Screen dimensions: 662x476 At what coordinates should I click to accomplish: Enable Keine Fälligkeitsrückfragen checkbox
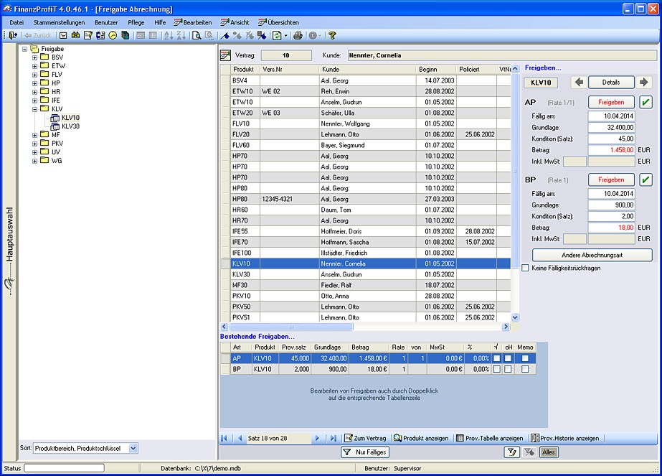(526, 268)
